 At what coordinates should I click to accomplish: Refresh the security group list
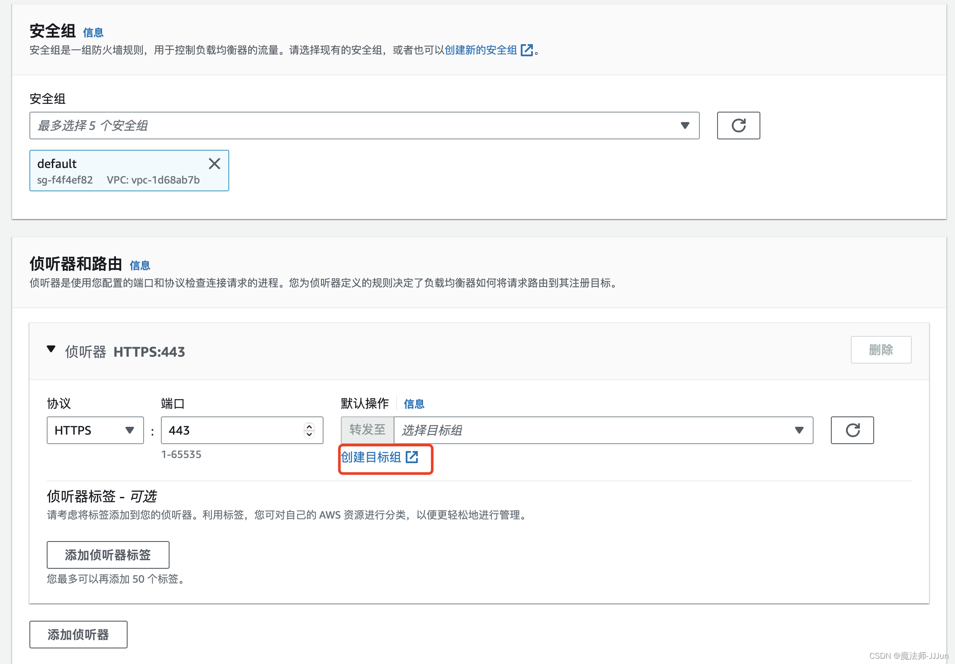coord(738,126)
